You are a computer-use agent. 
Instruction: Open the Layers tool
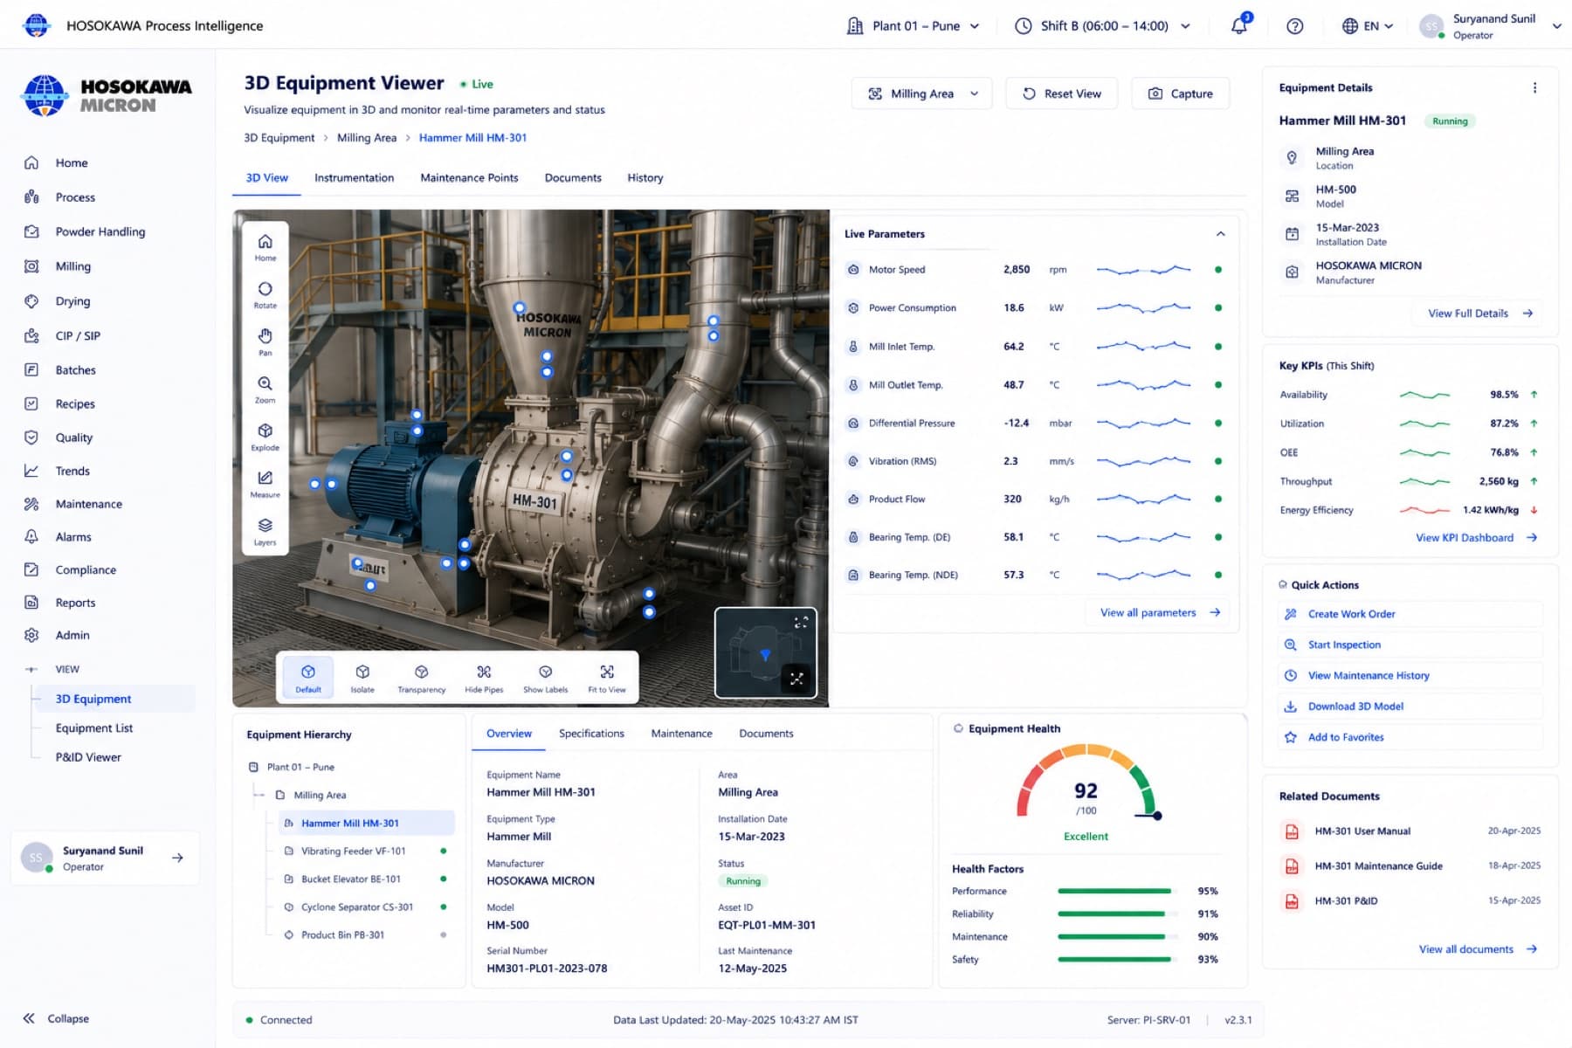(265, 531)
